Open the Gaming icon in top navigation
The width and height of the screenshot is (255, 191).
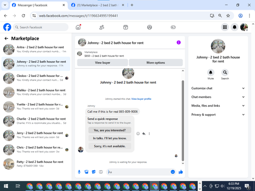173,27
